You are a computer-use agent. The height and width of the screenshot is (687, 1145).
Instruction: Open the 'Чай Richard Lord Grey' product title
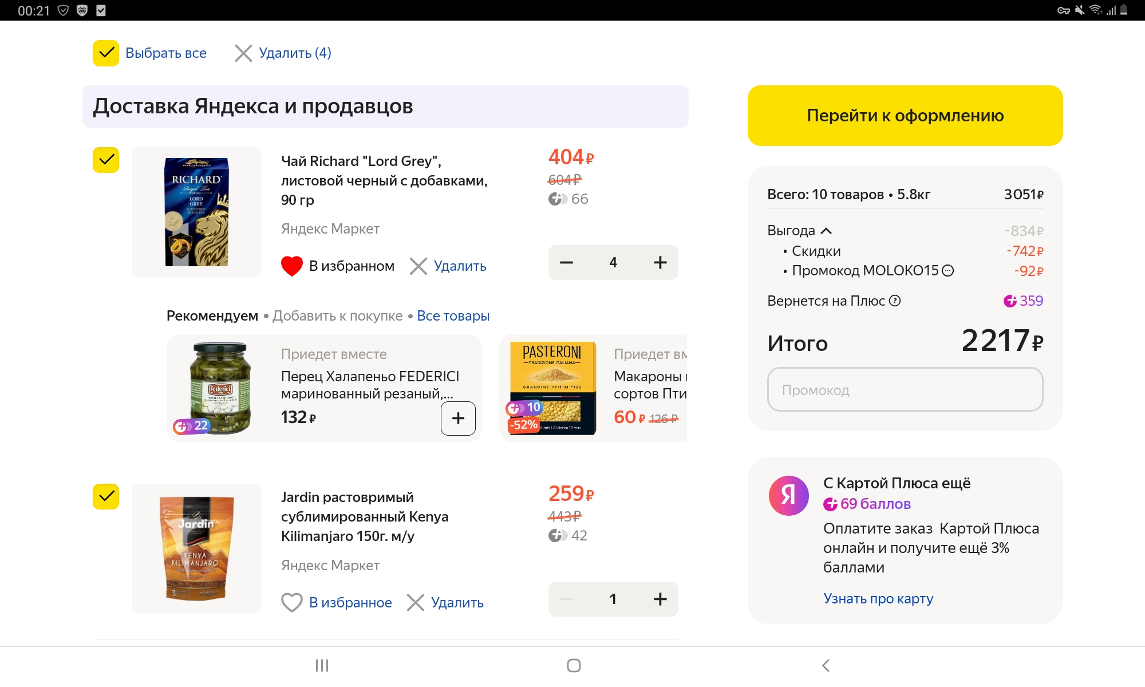(384, 180)
